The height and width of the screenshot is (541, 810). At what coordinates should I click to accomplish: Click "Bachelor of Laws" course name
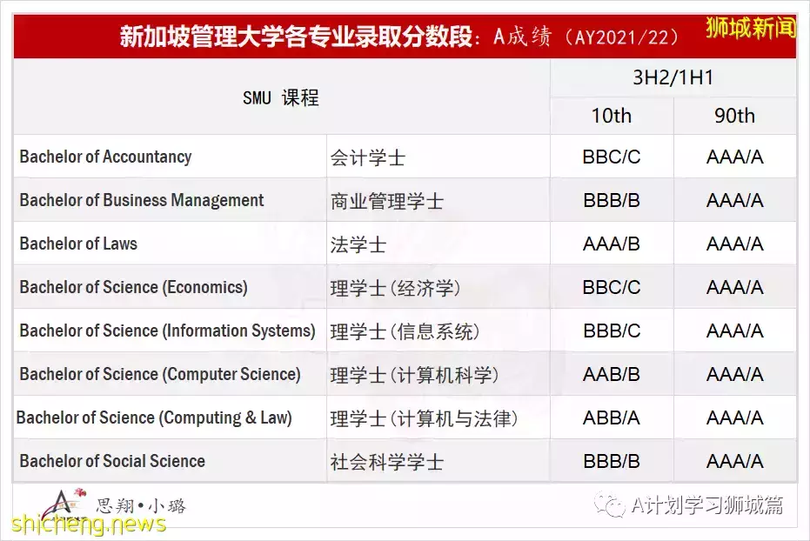pos(78,244)
